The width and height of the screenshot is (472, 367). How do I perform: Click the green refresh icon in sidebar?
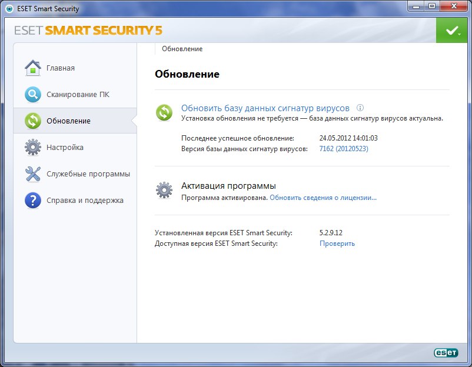(33, 121)
